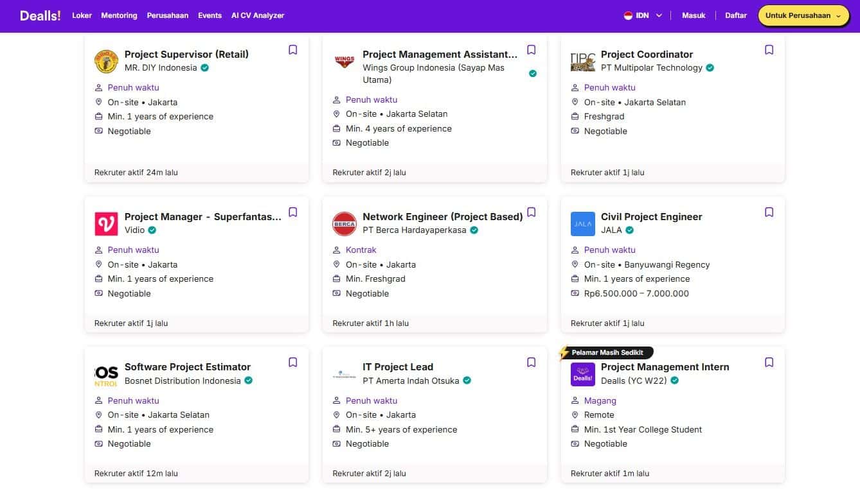Open the Loker menu
The height and width of the screenshot is (489, 860).
82,15
